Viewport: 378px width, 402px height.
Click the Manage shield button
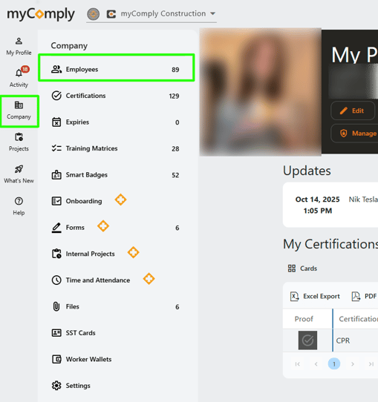(x=354, y=134)
